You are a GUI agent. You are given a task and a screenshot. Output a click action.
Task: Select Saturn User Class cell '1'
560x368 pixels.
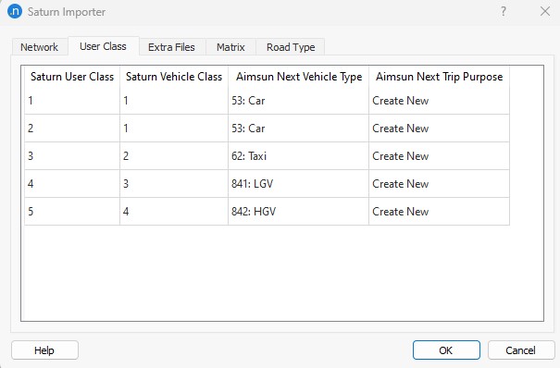click(72, 101)
